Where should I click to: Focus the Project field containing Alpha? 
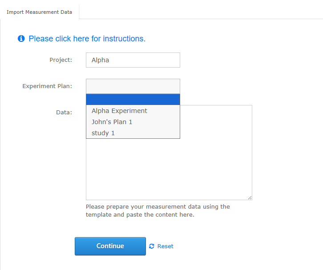pos(133,60)
